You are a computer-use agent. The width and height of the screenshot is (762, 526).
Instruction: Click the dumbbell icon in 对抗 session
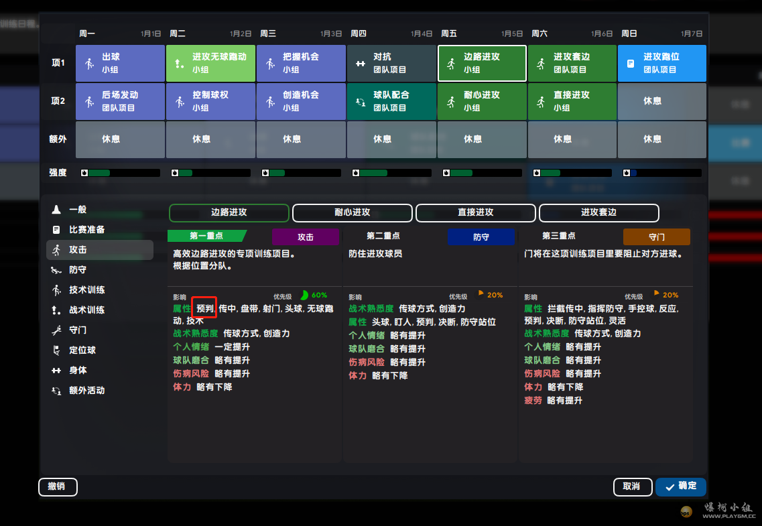tap(361, 64)
